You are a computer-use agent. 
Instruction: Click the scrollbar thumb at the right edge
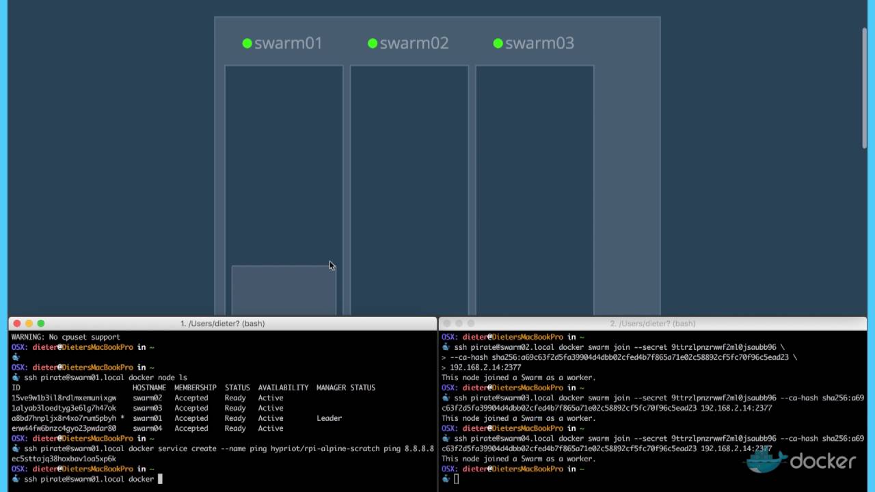point(865,87)
